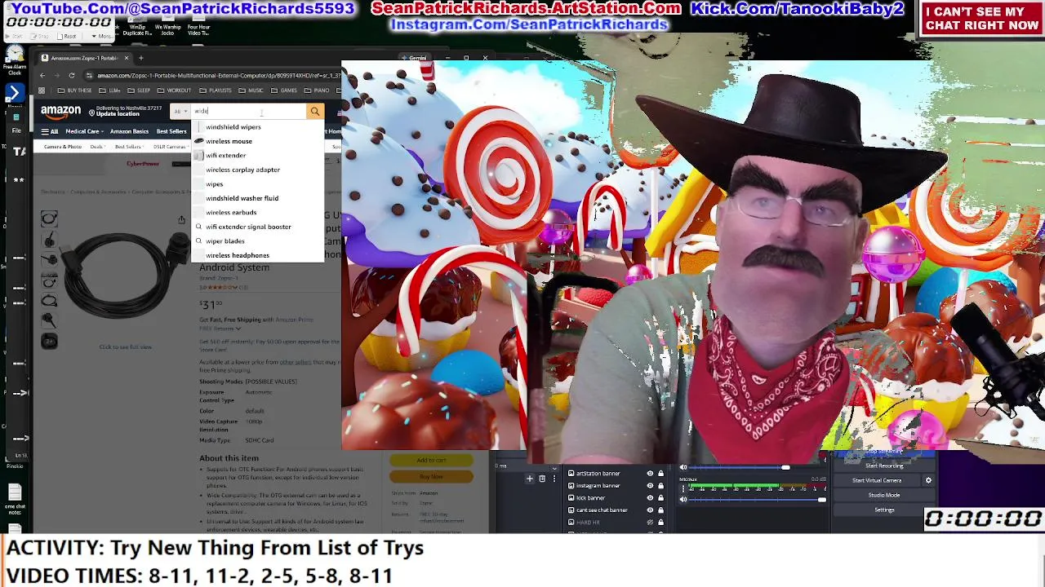1045x587 pixels.
Task: Open virtual camera settings gear in OBS
Action: (928, 480)
